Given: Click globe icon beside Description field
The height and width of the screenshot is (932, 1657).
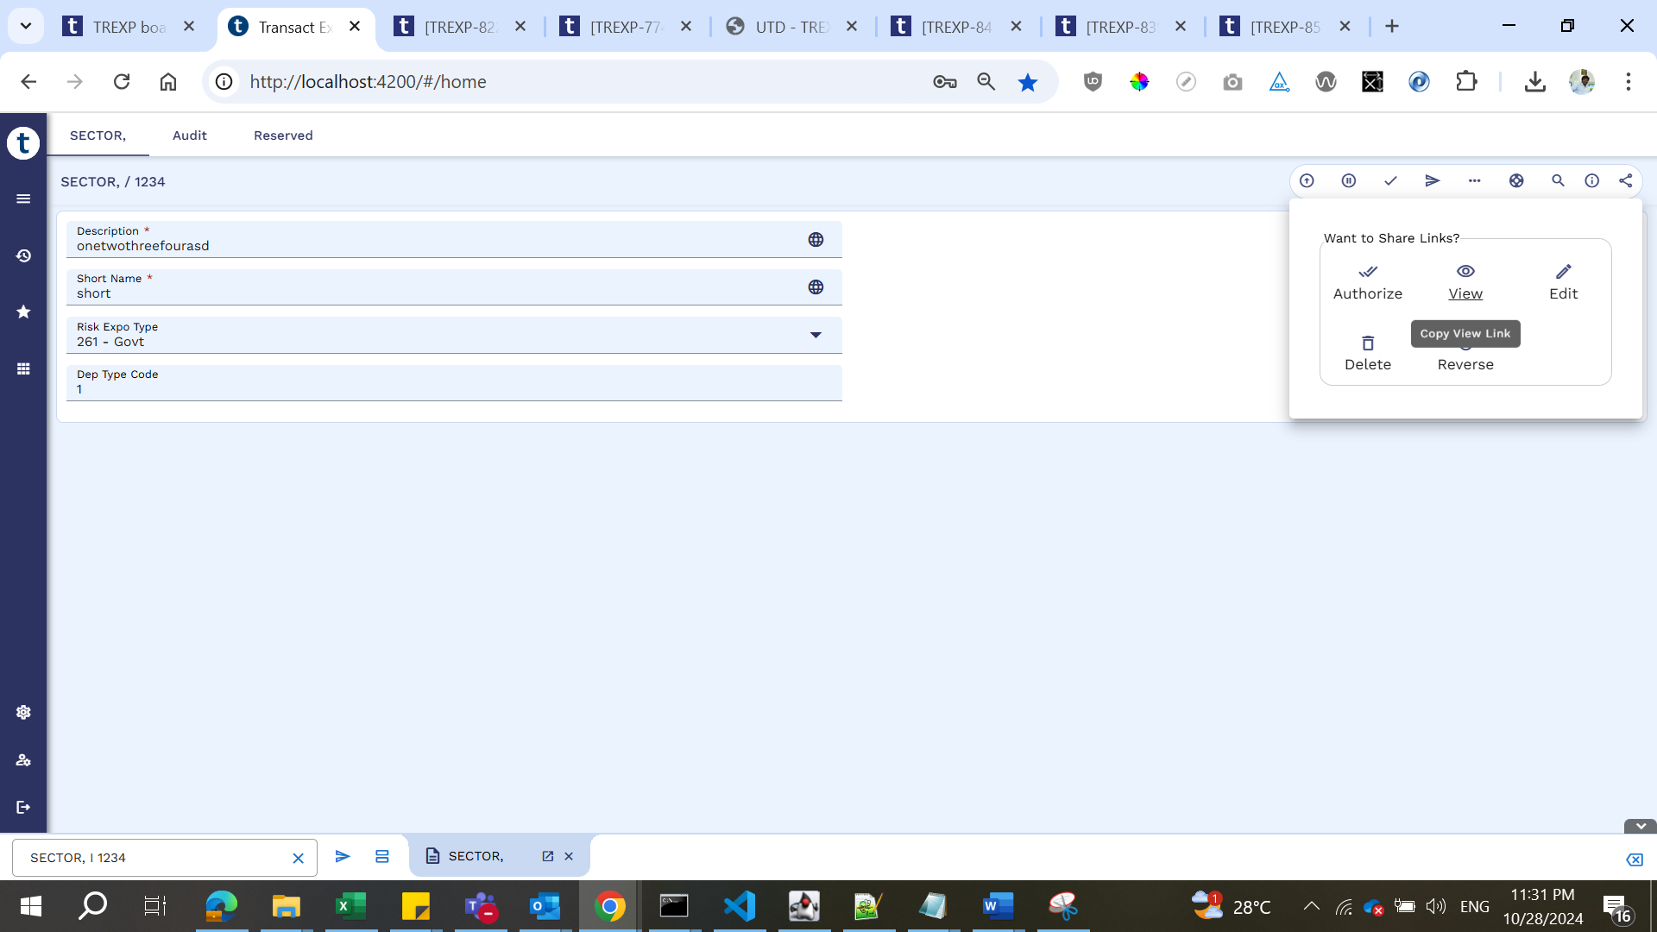Looking at the screenshot, I should (816, 240).
